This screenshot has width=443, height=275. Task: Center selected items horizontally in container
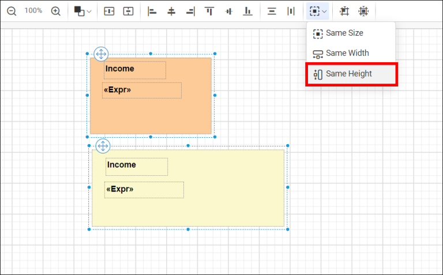pos(109,12)
